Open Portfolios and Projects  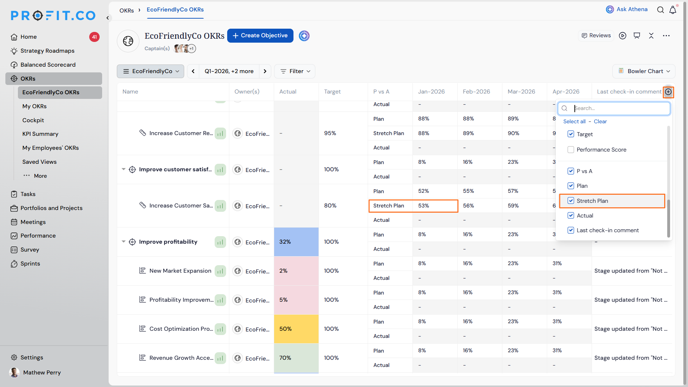point(47,208)
